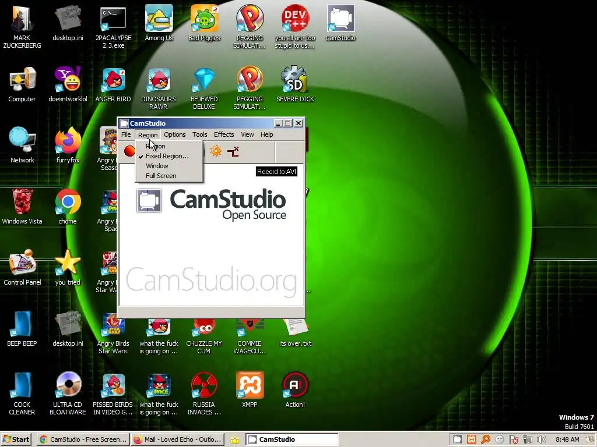Select the DINOSAURS RAWR shortcut
The width and height of the screenshot is (597, 447).
coord(159,88)
